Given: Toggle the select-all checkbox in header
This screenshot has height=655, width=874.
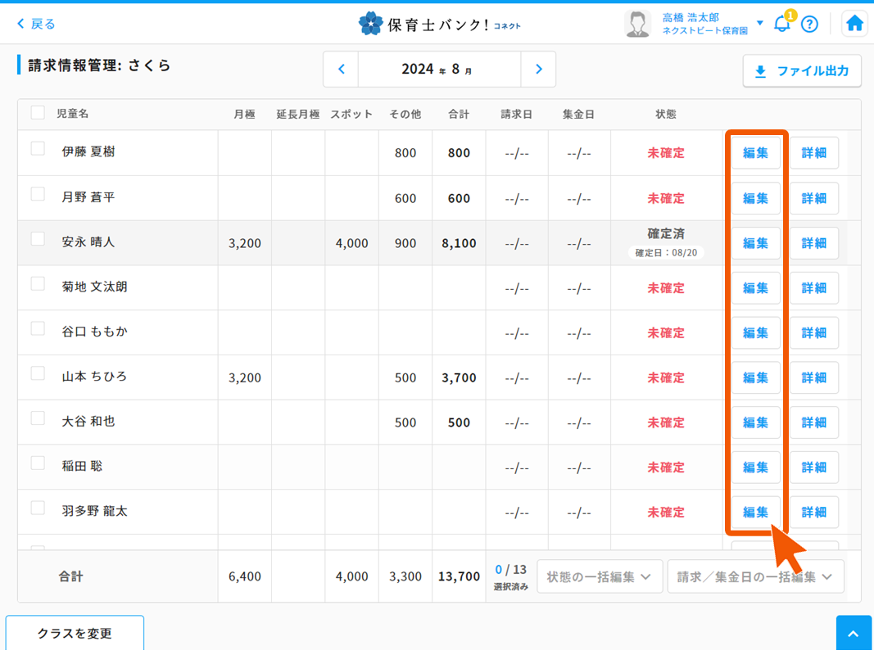Looking at the screenshot, I should 38,113.
